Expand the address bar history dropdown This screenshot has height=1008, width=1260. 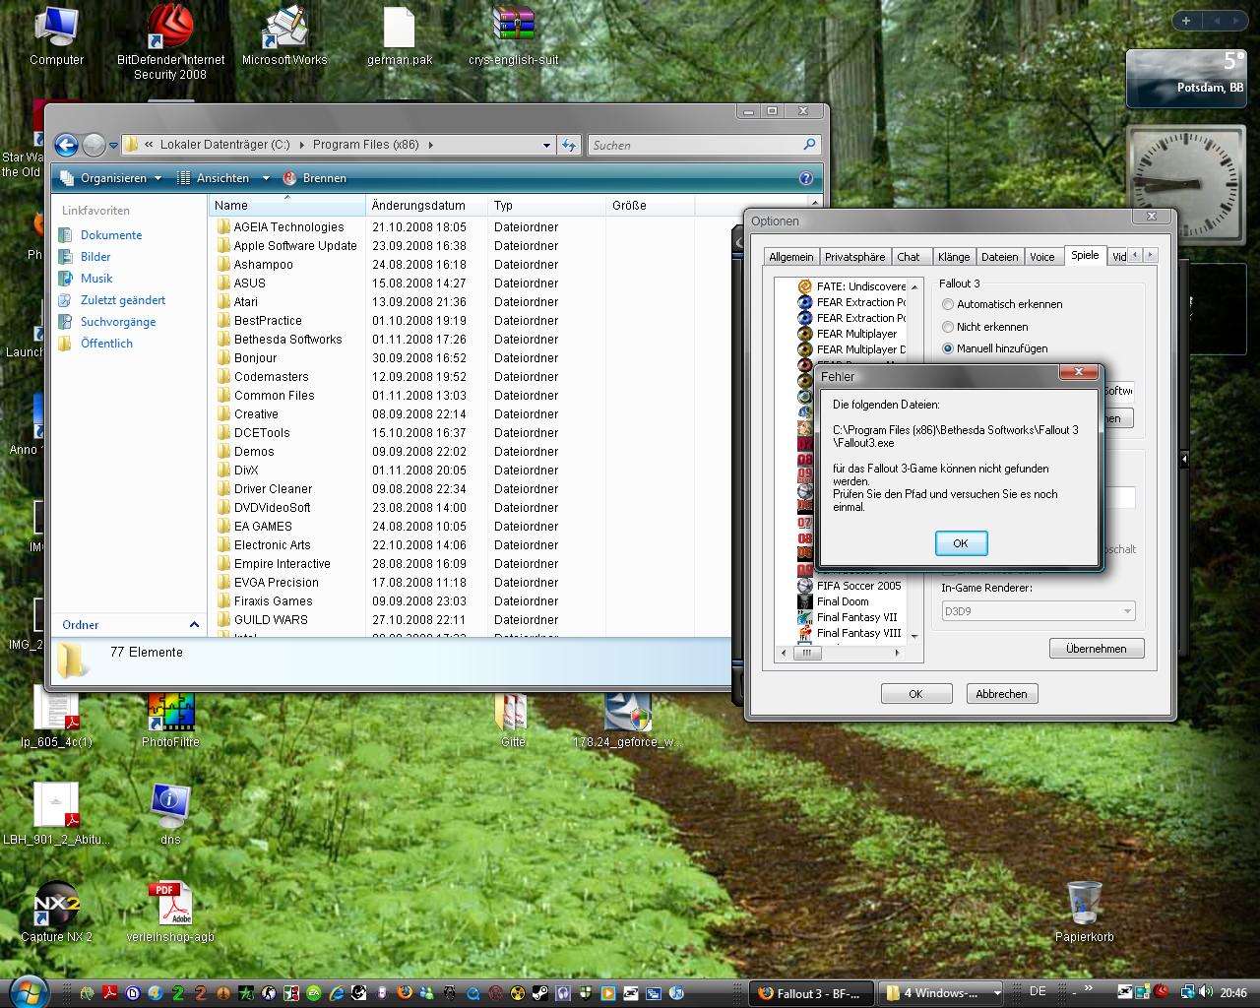pos(547,146)
